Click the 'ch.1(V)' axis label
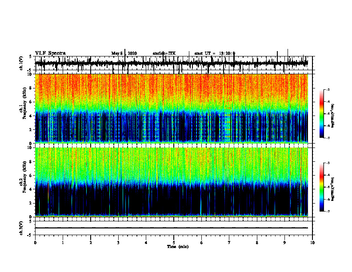The width and height of the screenshot is (352, 272). pyautogui.click(x=21, y=63)
